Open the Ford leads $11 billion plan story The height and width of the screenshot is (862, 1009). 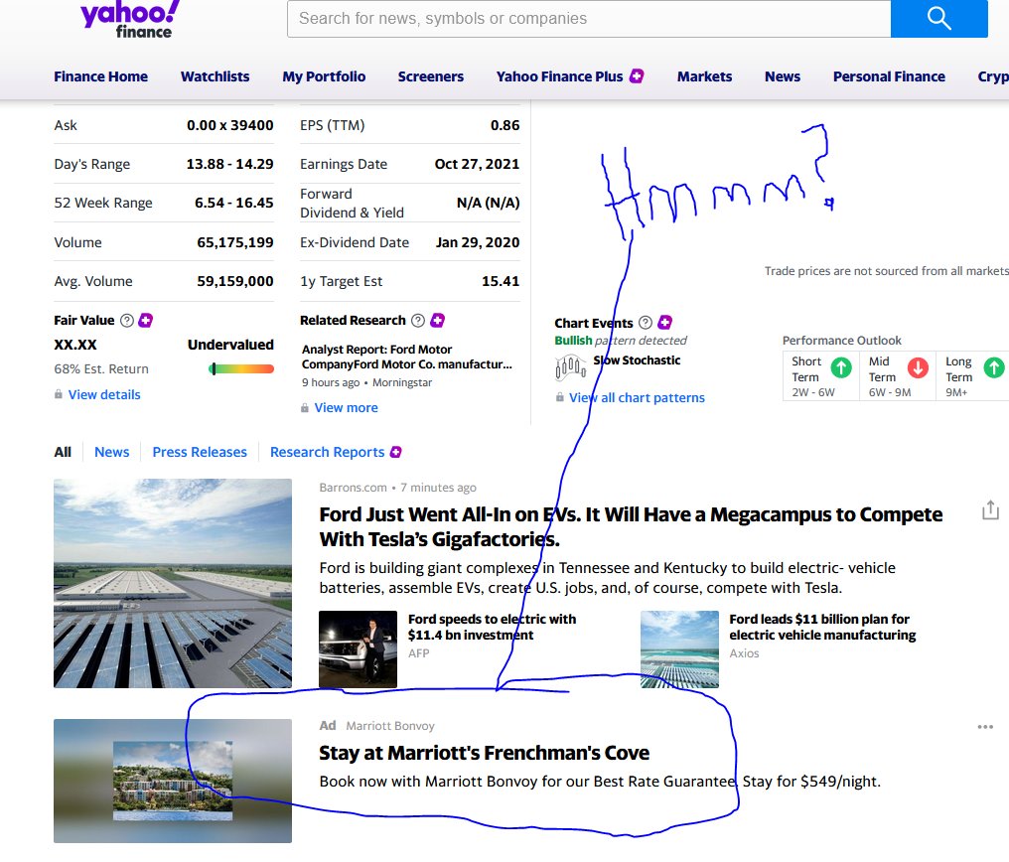coord(822,628)
